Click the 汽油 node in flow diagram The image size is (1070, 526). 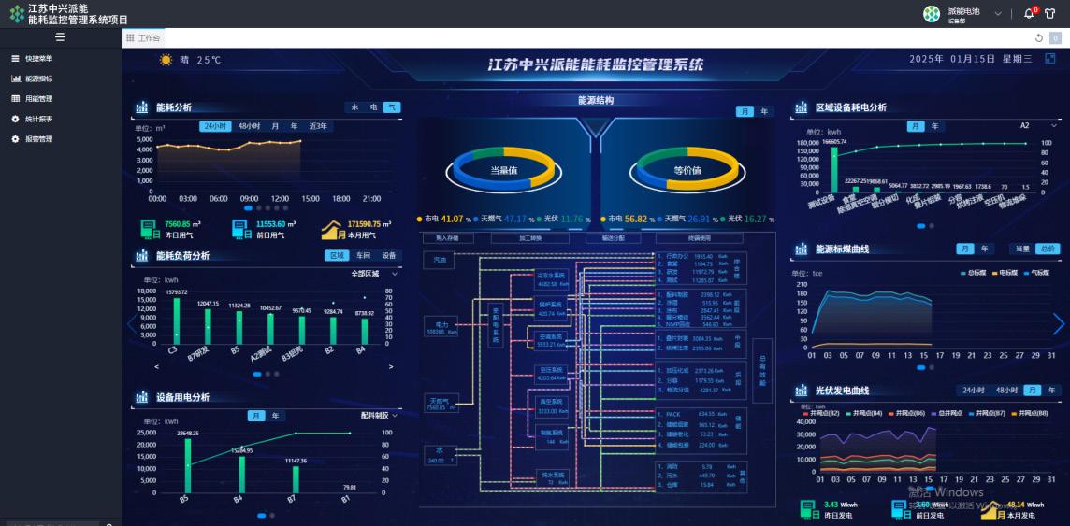pos(438,260)
